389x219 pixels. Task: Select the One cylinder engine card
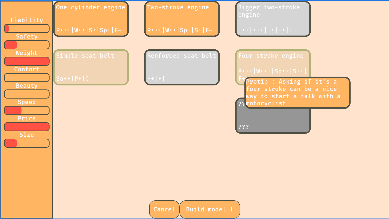[91, 19]
